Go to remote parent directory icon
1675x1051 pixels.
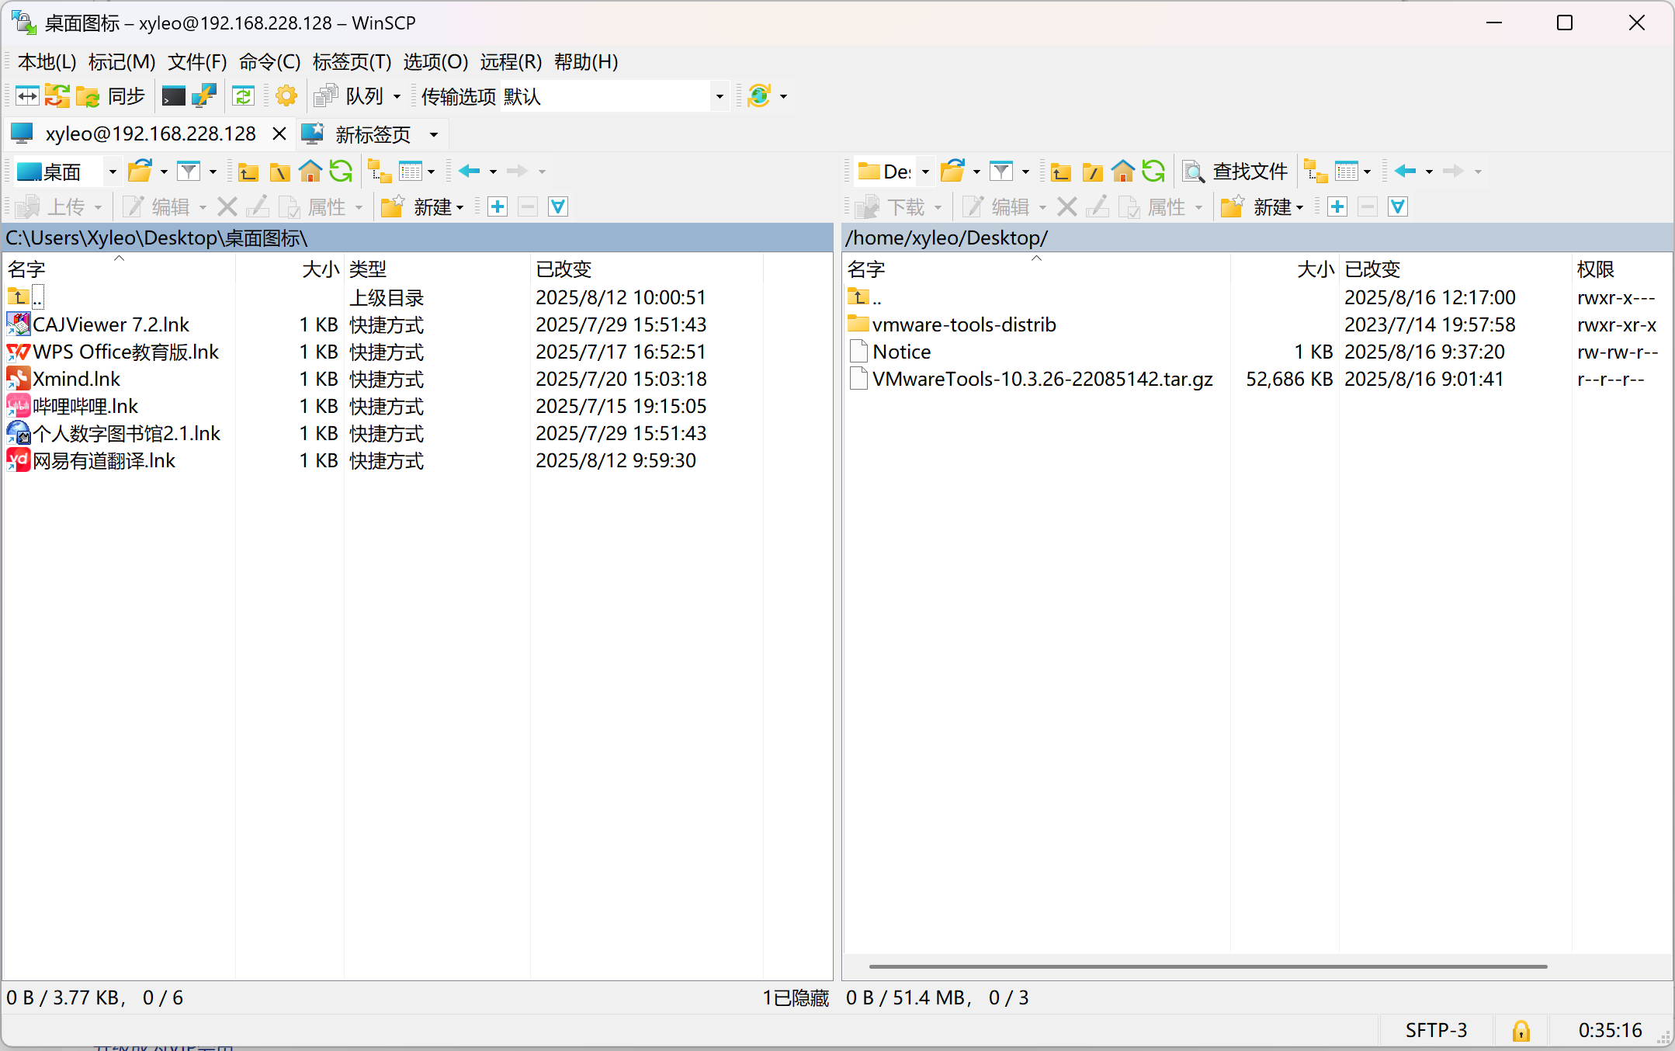(x=1060, y=172)
